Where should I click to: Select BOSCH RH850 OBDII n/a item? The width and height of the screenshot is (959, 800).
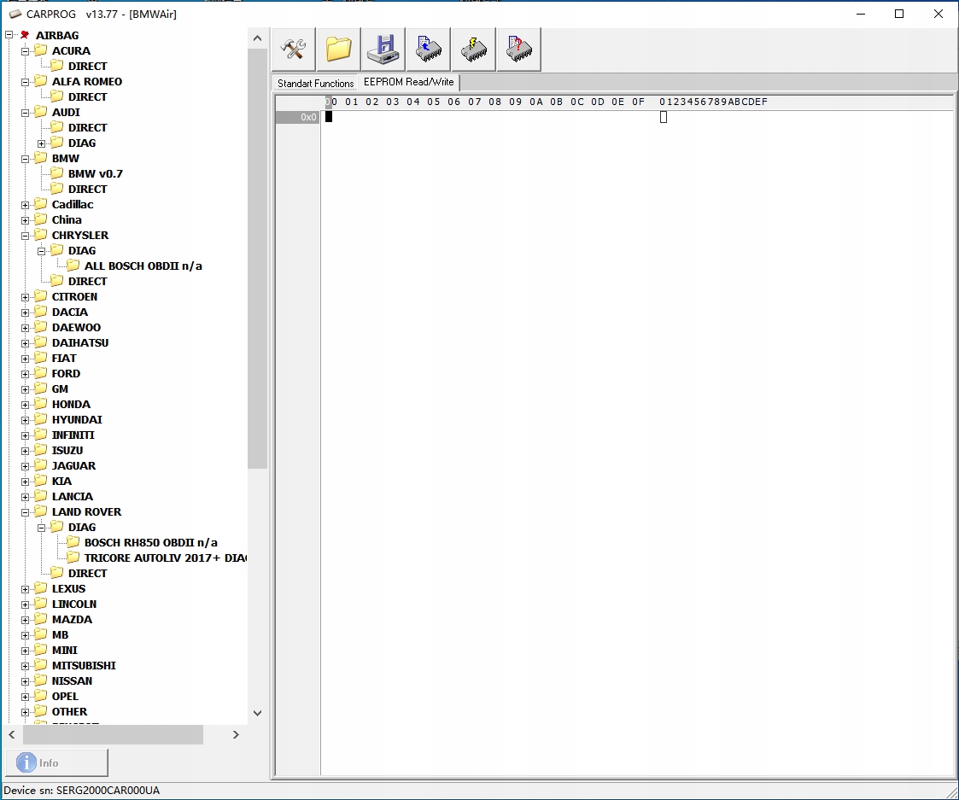pos(151,542)
